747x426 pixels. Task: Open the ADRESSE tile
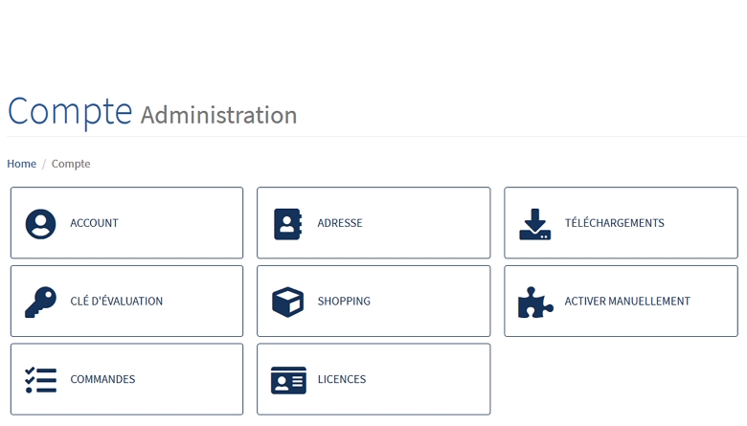(373, 223)
